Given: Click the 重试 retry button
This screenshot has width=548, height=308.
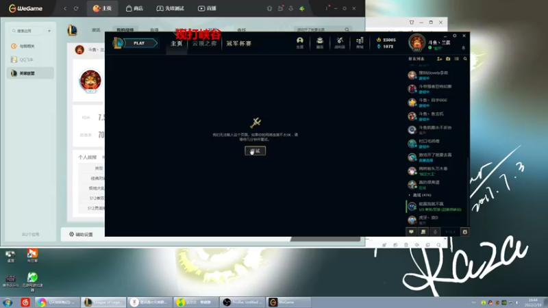Looking at the screenshot, I should [x=255, y=151].
